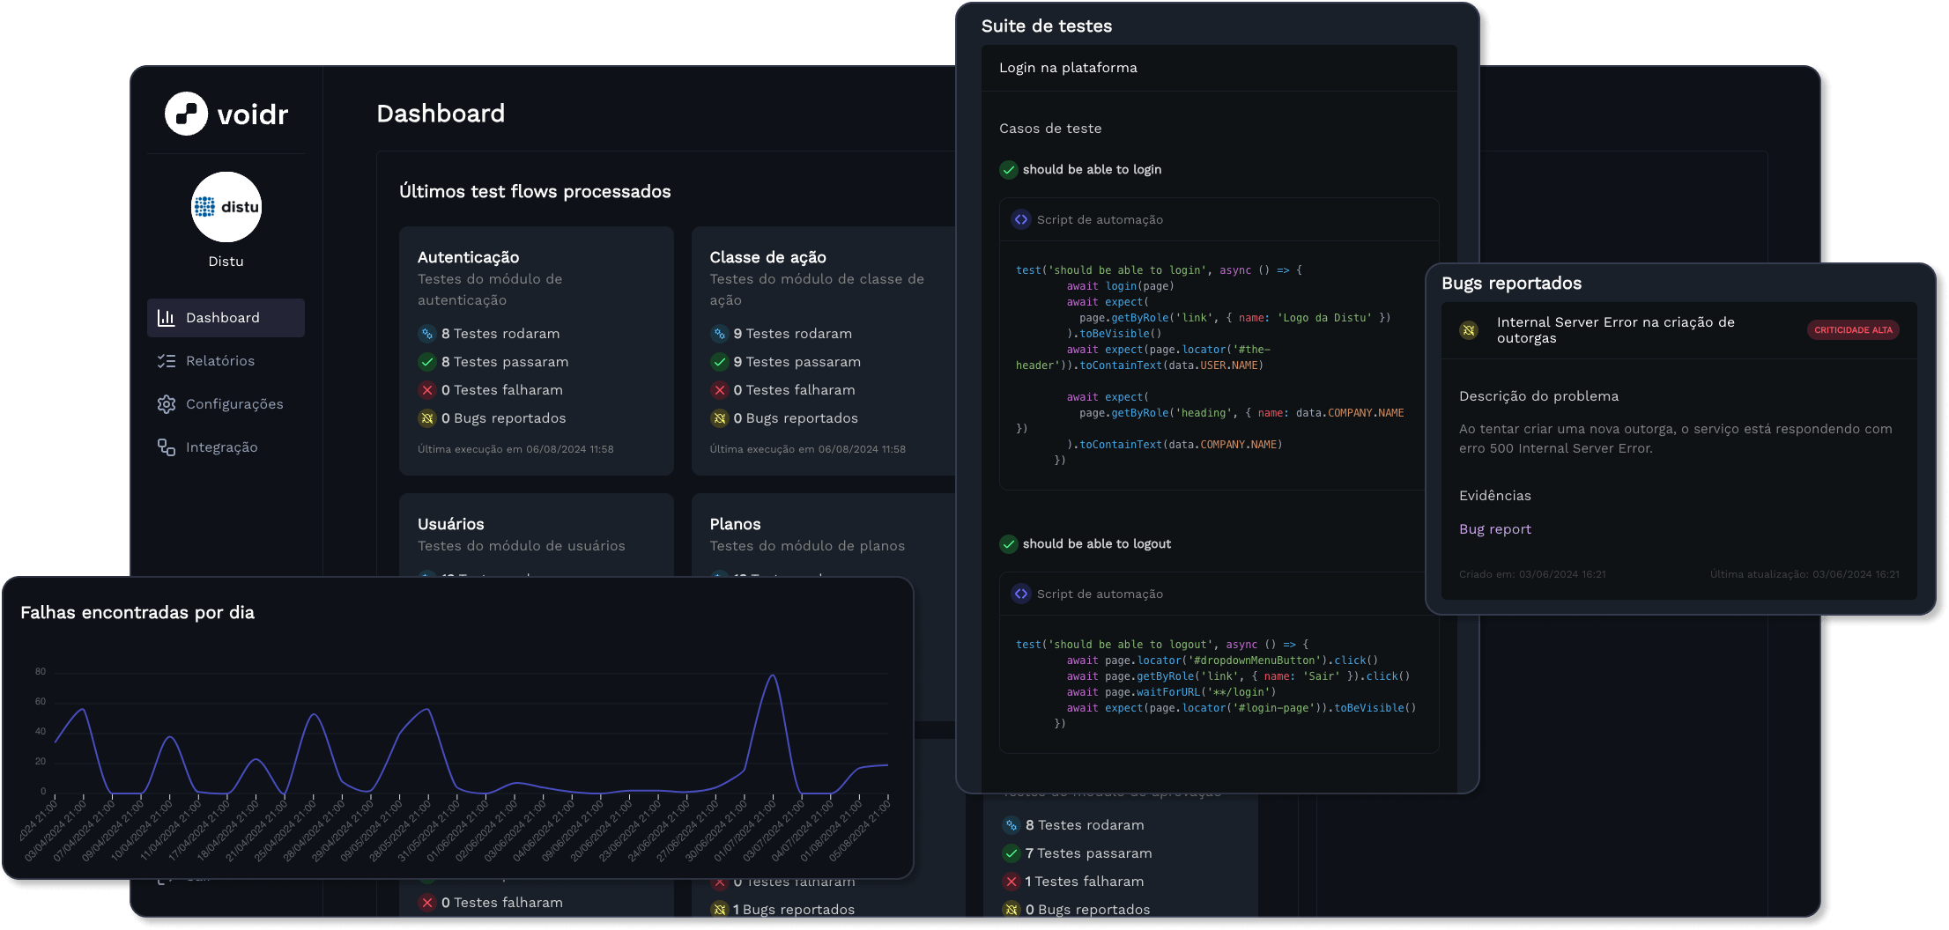1949x930 pixels.
Task: Click code icon of first Script de automação
Action: click(x=1021, y=220)
